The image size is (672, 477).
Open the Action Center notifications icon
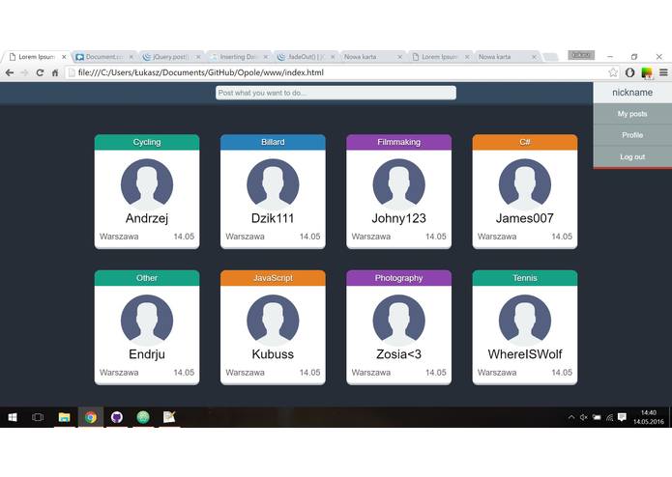coord(623,417)
